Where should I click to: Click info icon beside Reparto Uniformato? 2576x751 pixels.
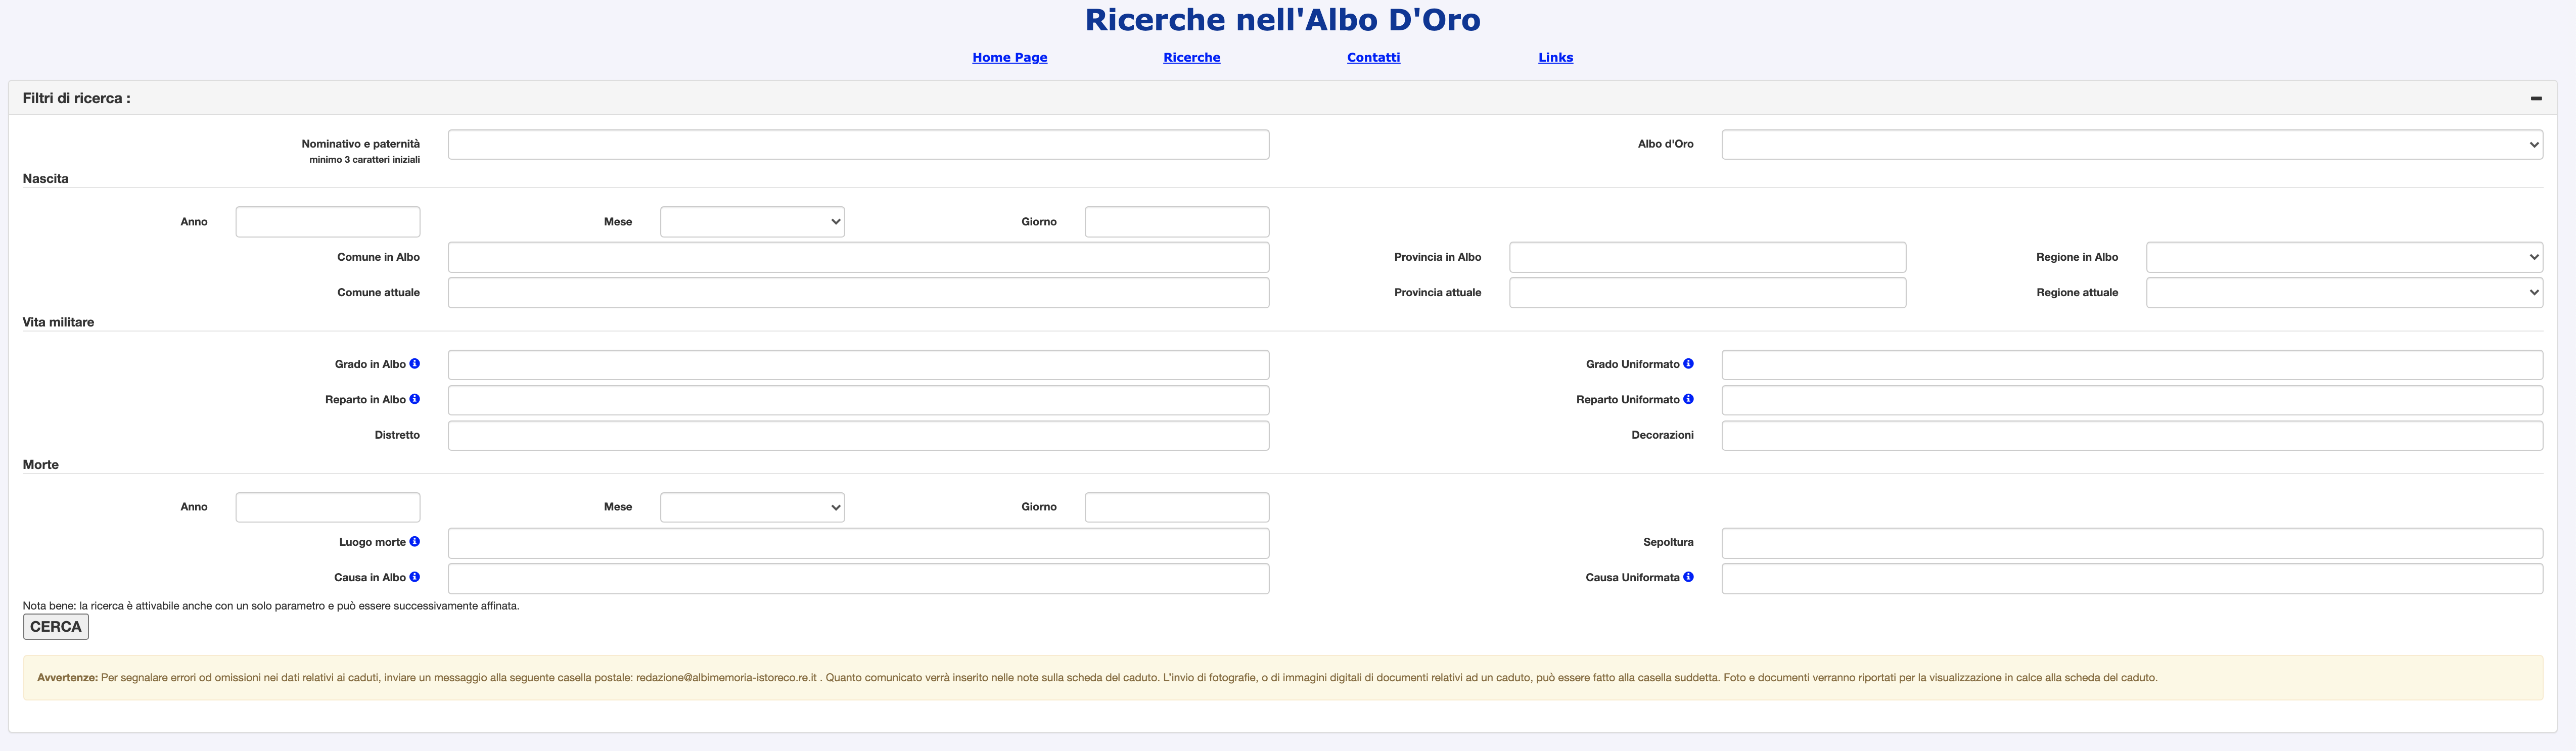click(1688, 399)
